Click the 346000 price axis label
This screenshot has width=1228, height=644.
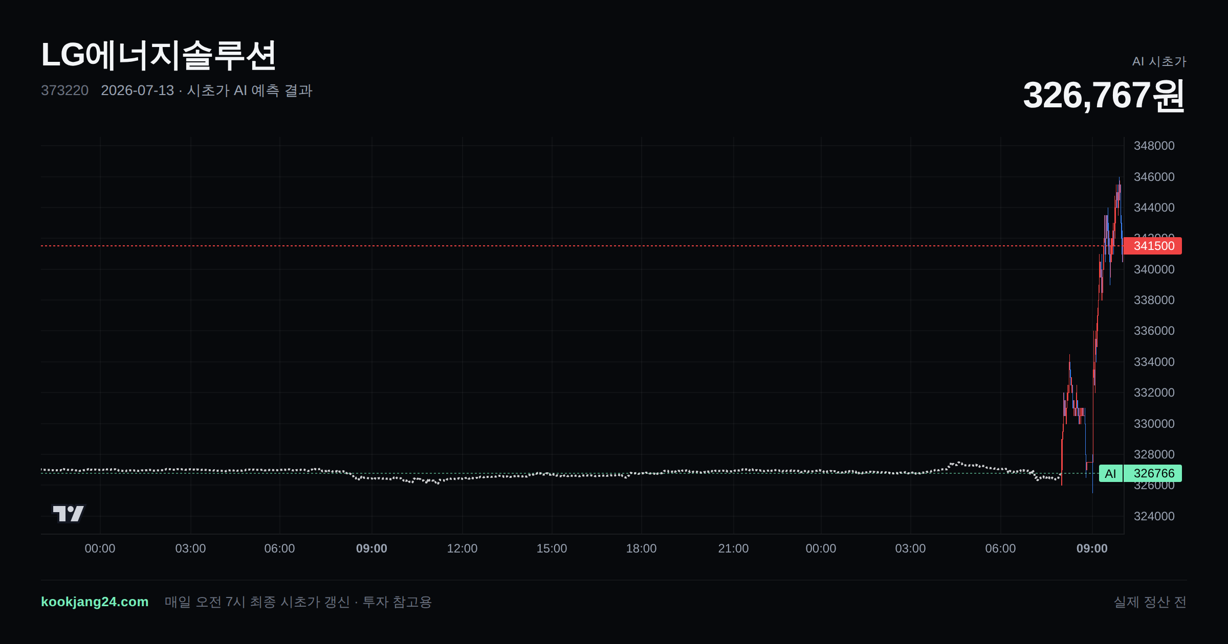tap(1154, 177)
